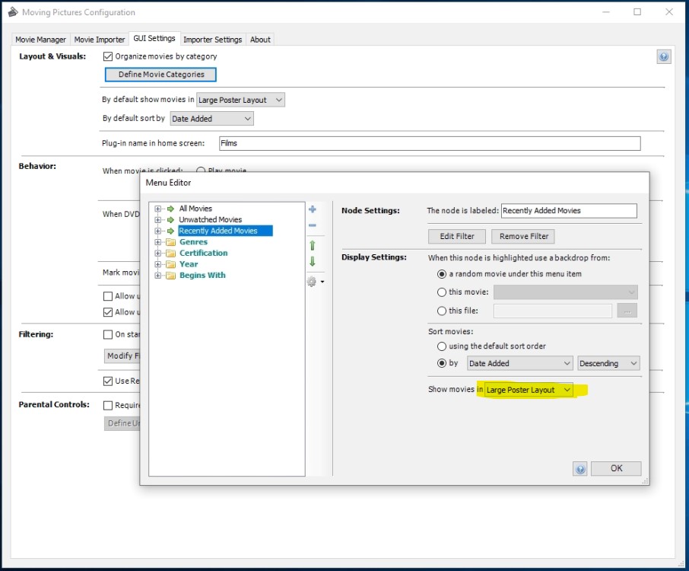Select the sort 'by' radio button
Viewport: 689px width, 571px height.
pyautogui.click(x=442, y=363)
